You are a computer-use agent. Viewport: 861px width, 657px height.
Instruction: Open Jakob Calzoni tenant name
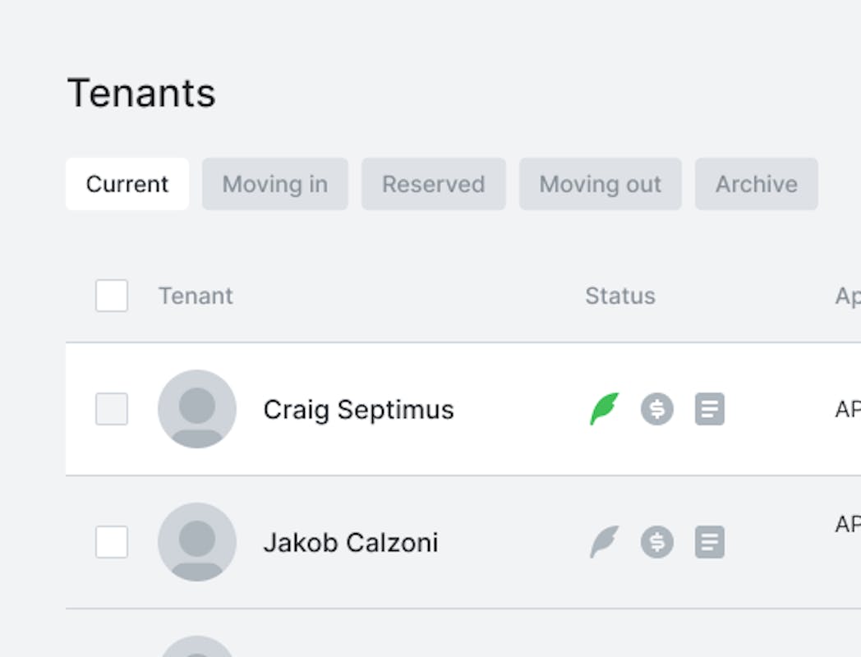click(x=351, y=542)
